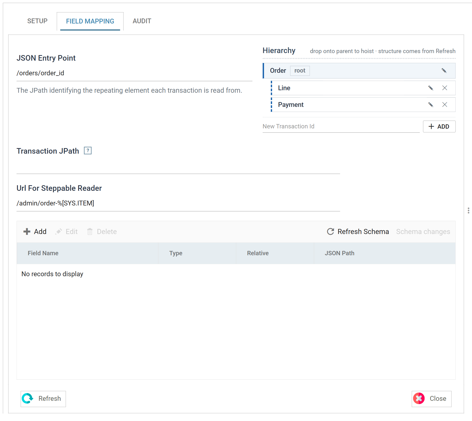Click the Add toolbar button
Screen dimensions: 472x421
point(35,231)
